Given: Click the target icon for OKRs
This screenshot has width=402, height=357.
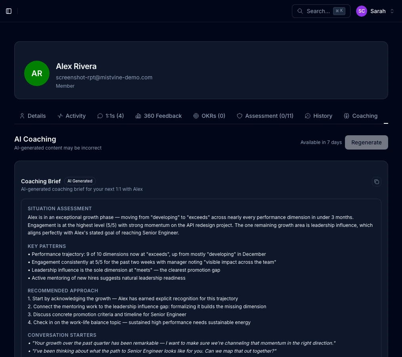Looking at the screenshot, I should coord(196,116).
